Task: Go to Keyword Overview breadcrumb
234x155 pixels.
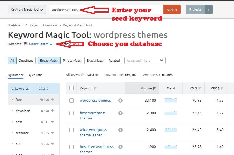Action: click(43, 25)
